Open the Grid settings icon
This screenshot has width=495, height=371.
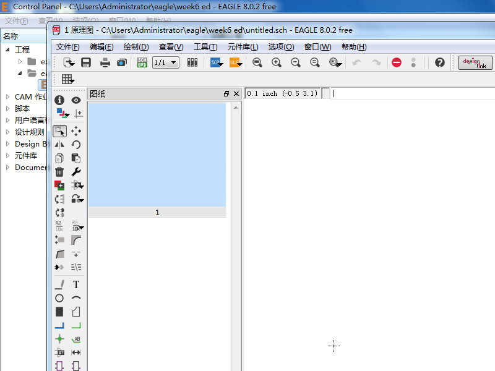point(67,79)
